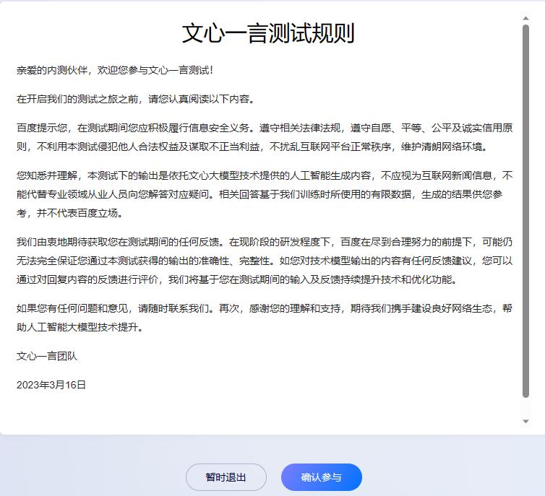
Task: Click the signature 文心一言团队
Action: [47, 356]
